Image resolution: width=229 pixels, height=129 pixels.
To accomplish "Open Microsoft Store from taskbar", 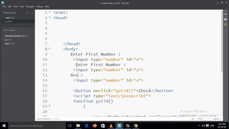I will tap(103, 126).
